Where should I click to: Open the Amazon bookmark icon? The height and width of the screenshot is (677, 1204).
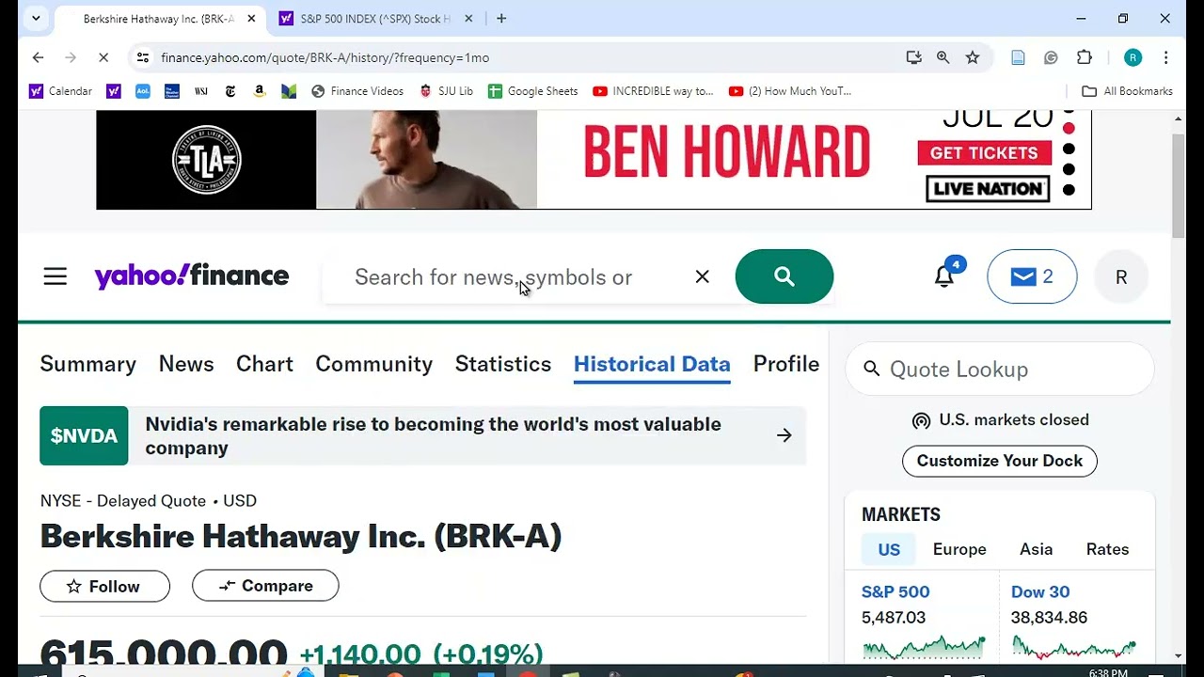[260, 91]
